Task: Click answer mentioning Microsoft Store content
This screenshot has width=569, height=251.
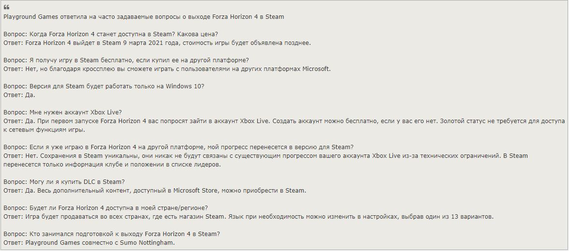Action: pos(155,191)
